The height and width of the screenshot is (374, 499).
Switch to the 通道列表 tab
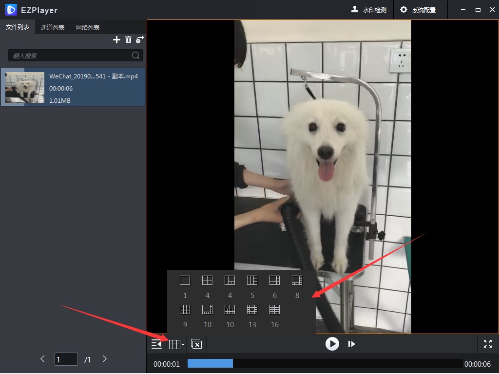(53, 27)
